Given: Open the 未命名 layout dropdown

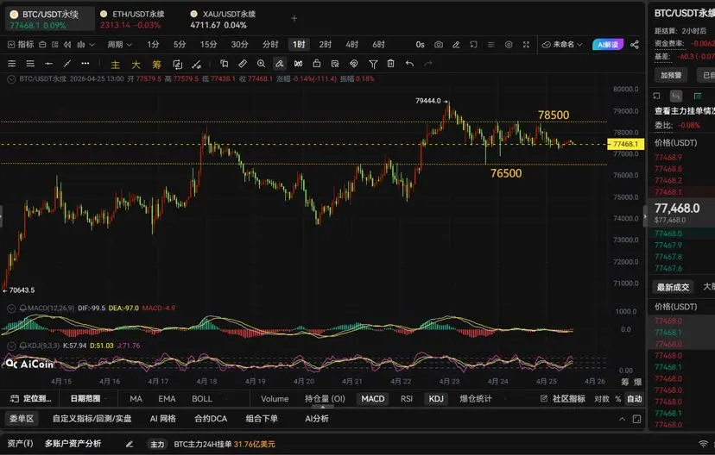Looking at the screenshot, I should (562, 45).
